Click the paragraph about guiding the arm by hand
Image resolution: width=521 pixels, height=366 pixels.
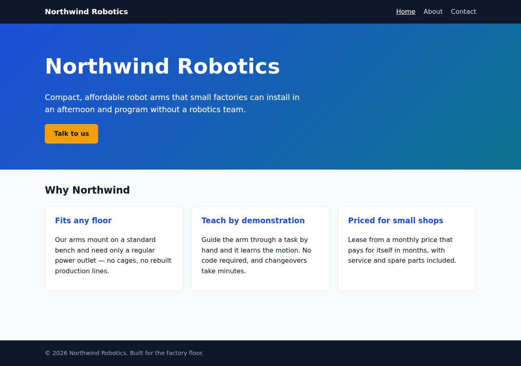point(256,255)
